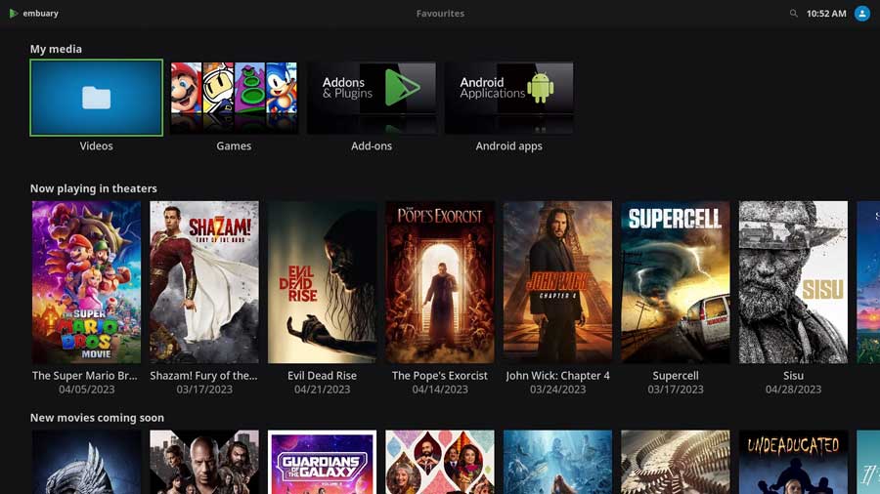Click the 10:52 AM clock

(x=826, y=14)
